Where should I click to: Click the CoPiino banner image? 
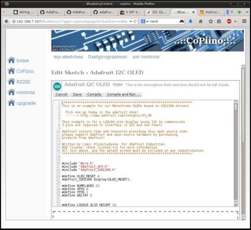click(x=147, y=40)
